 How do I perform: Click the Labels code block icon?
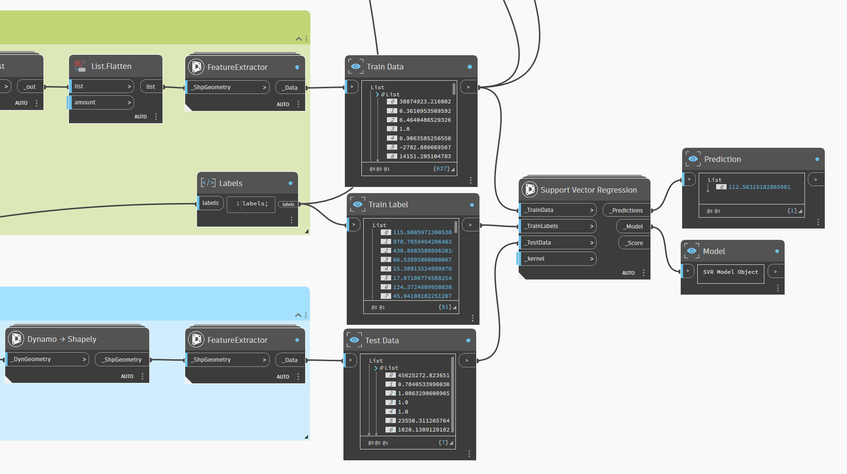[208, 183]
